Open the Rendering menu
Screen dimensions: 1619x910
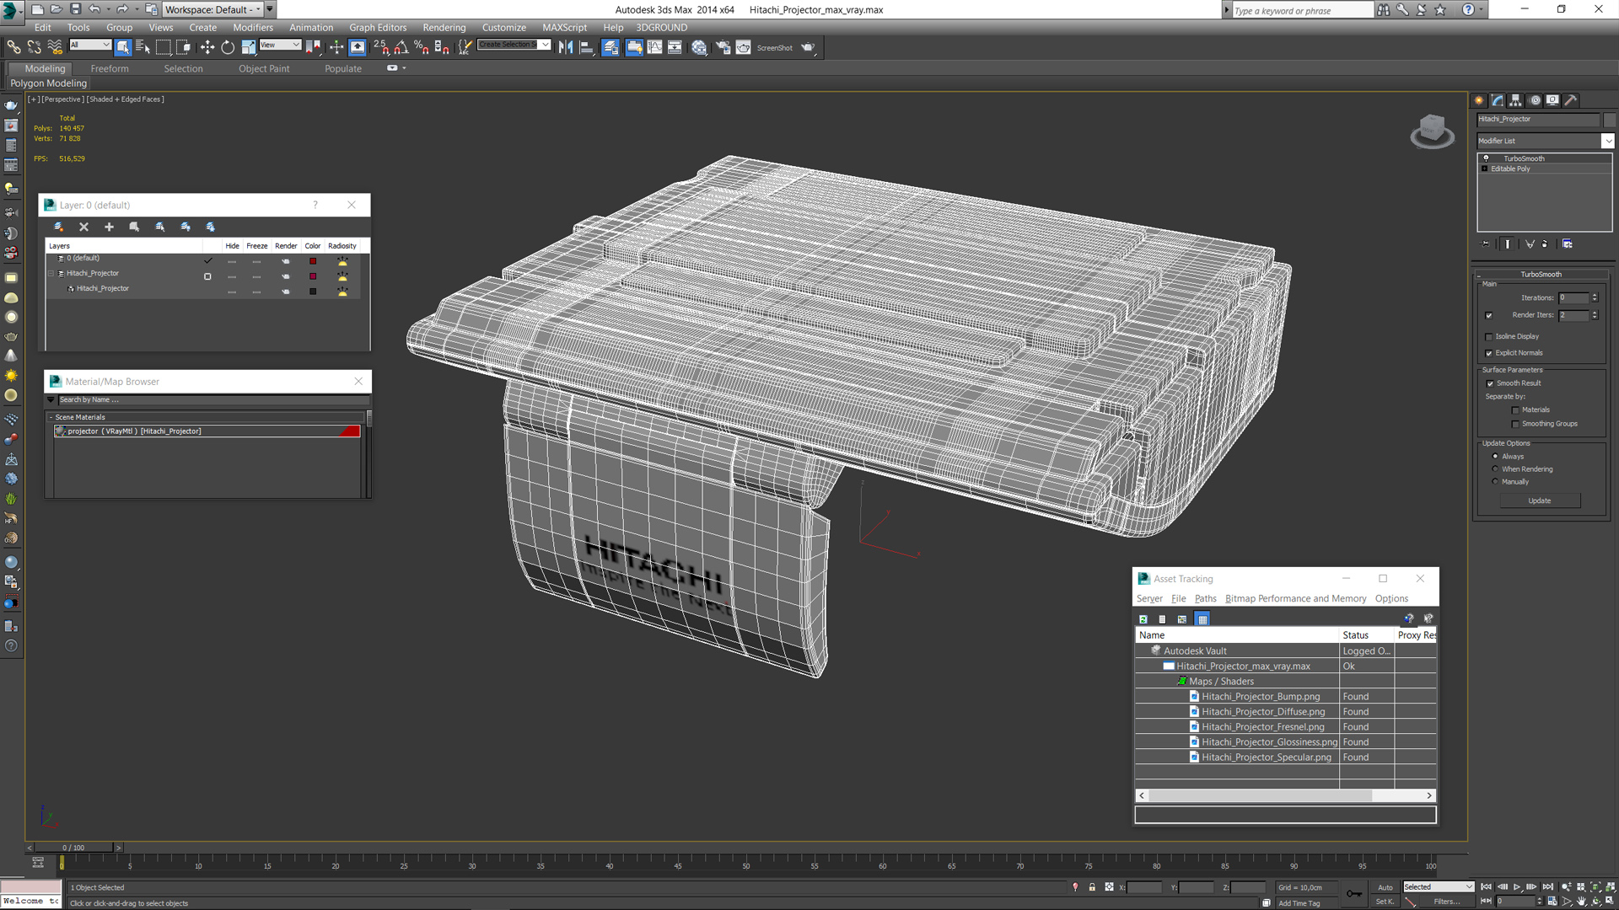coord(444,28)
